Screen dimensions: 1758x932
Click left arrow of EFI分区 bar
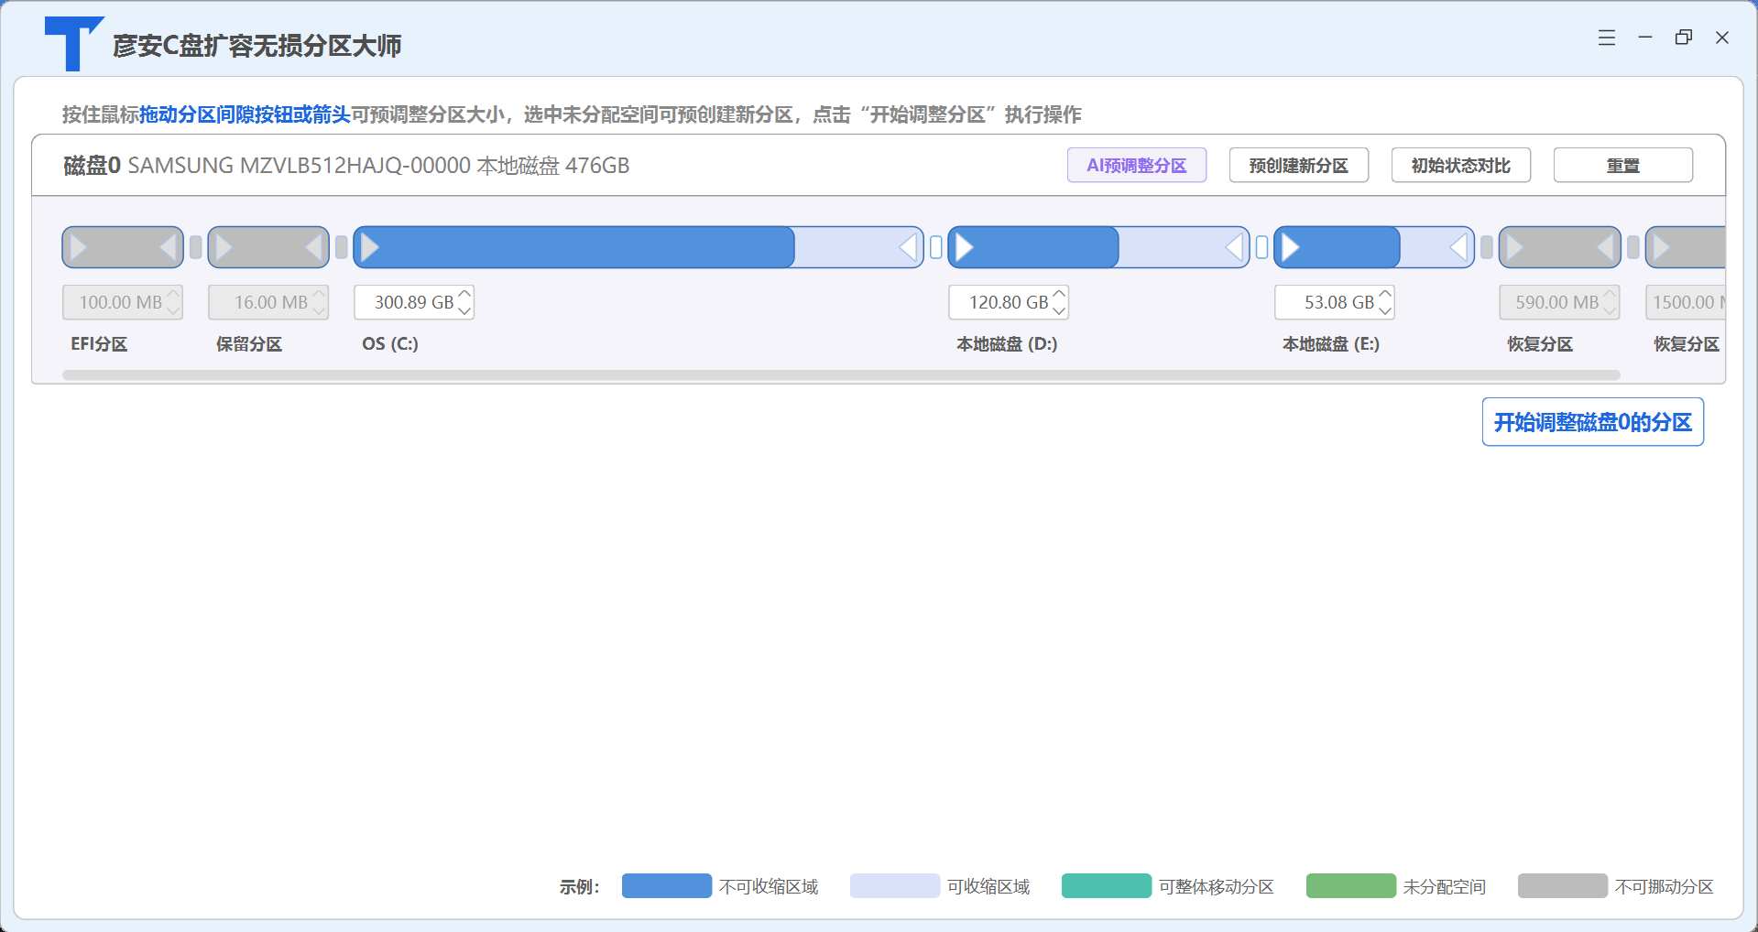79,247
